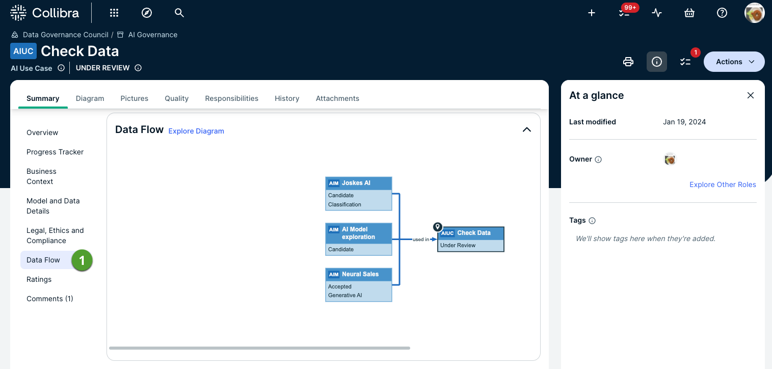Click the print icon

[x=628, y=62]
